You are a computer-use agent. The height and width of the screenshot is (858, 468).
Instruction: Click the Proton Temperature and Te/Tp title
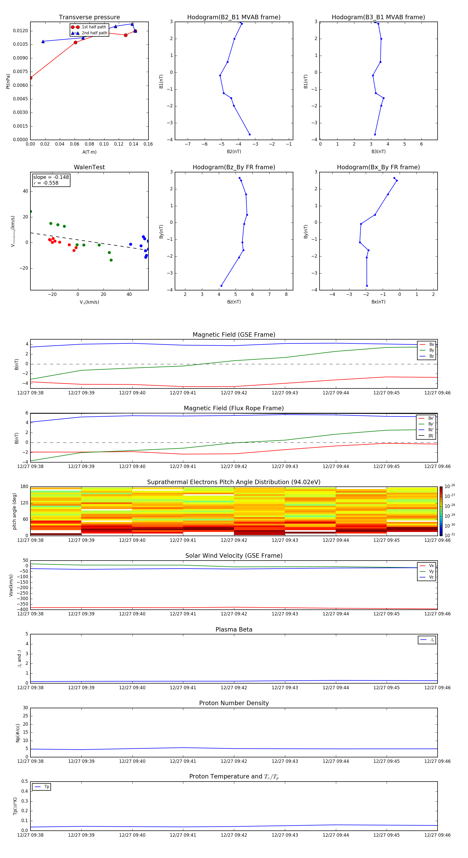pos(234,777)
